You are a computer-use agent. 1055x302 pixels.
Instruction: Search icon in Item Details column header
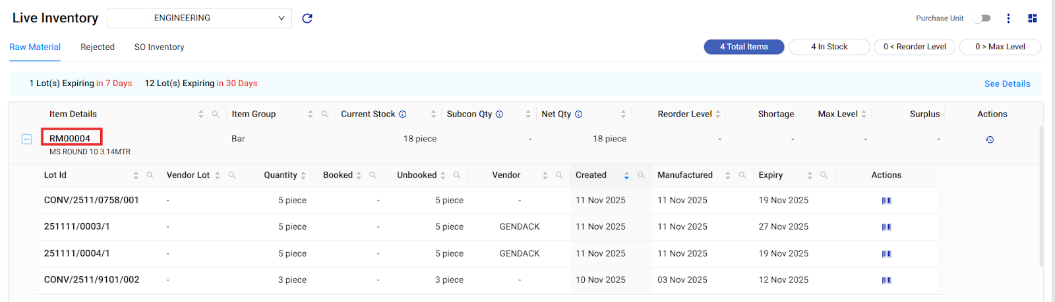click(216, 114)
